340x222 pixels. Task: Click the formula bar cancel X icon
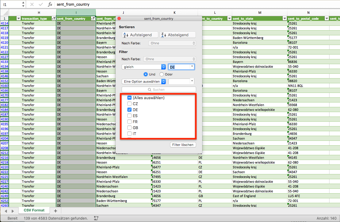click(32, 4)
